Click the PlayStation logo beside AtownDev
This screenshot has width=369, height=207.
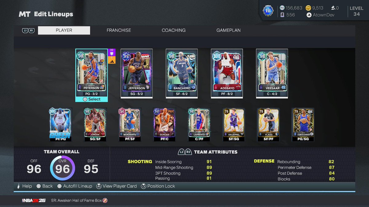coord(309,15)
